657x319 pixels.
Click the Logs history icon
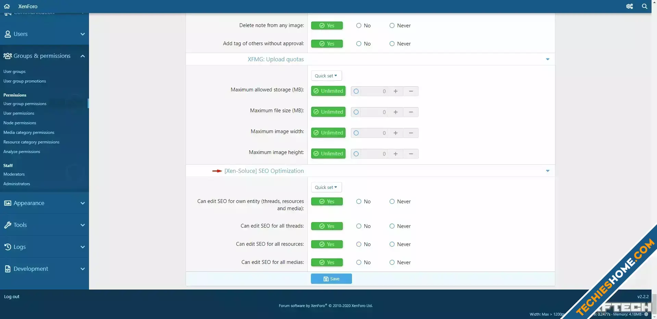point(8,247)
